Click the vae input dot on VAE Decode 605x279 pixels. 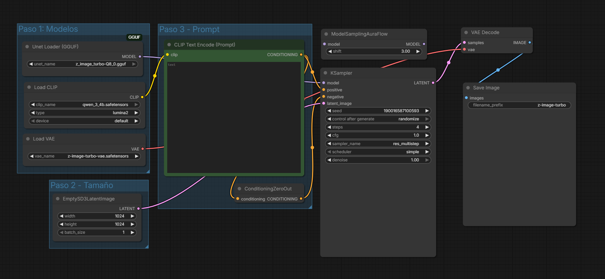click(464, 50)
